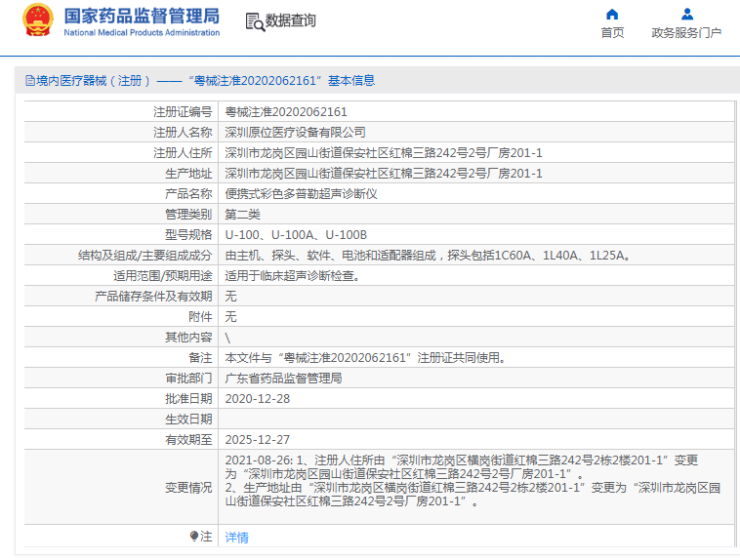740x560 pixels.
Task: Go to 首页 home icon
Action: [x=612, y=15]
